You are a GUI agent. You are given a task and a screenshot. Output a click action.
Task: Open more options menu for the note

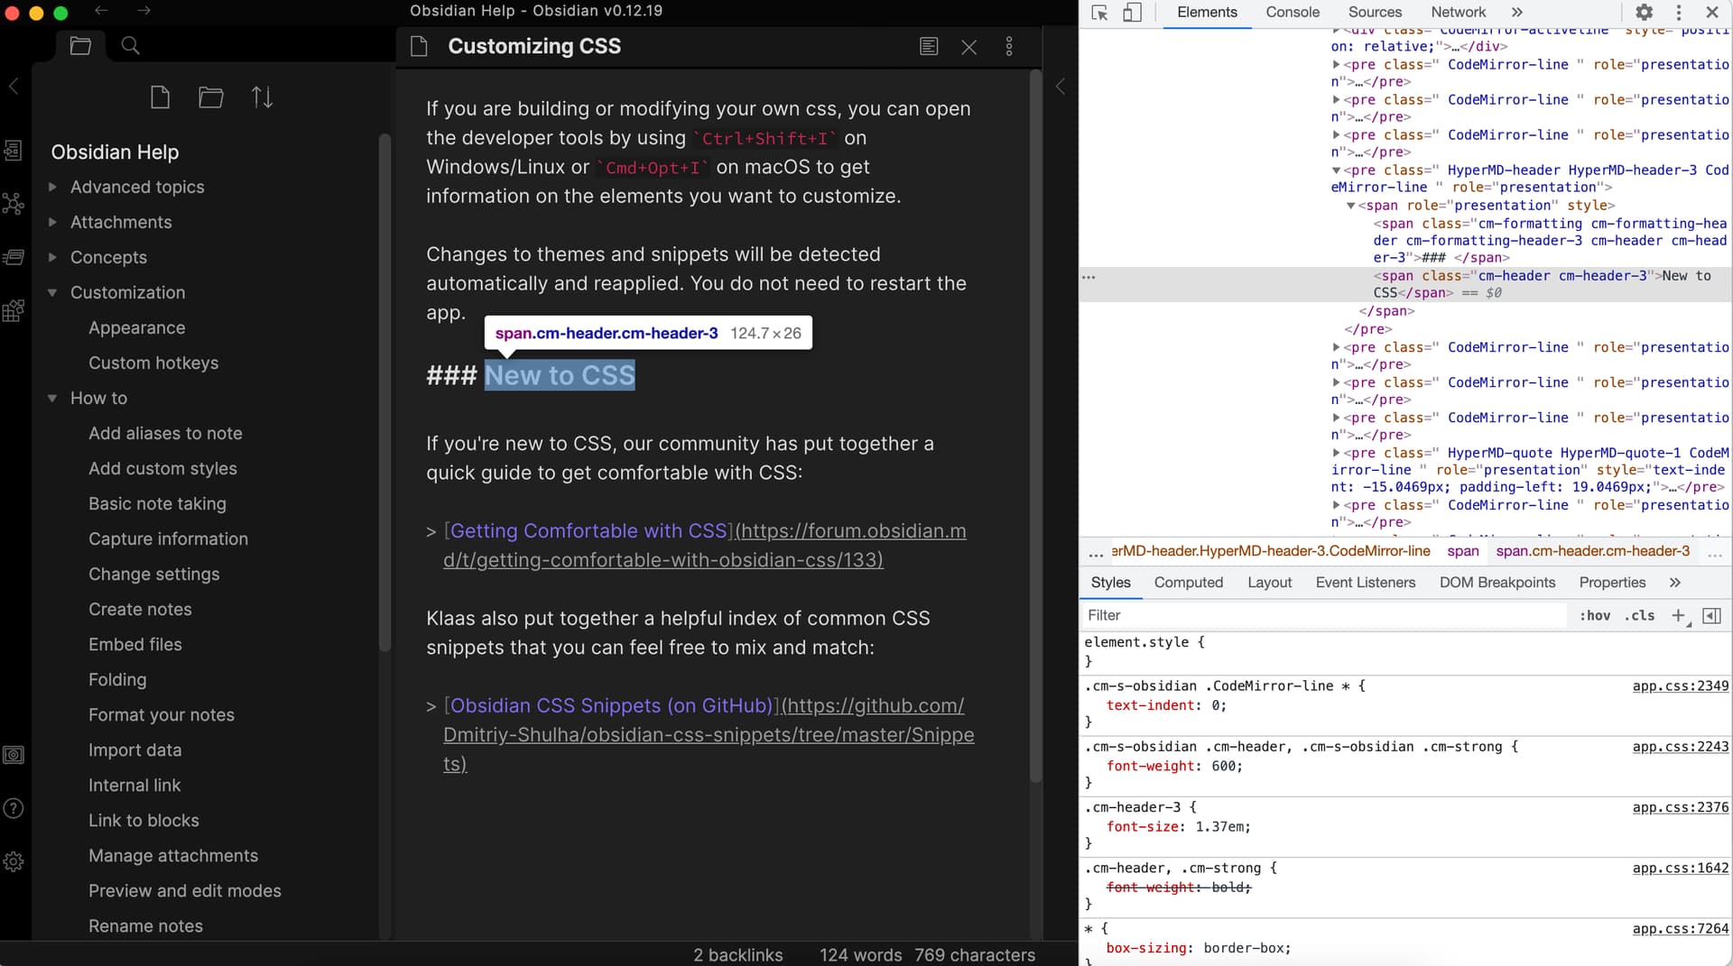[1009, 47]
